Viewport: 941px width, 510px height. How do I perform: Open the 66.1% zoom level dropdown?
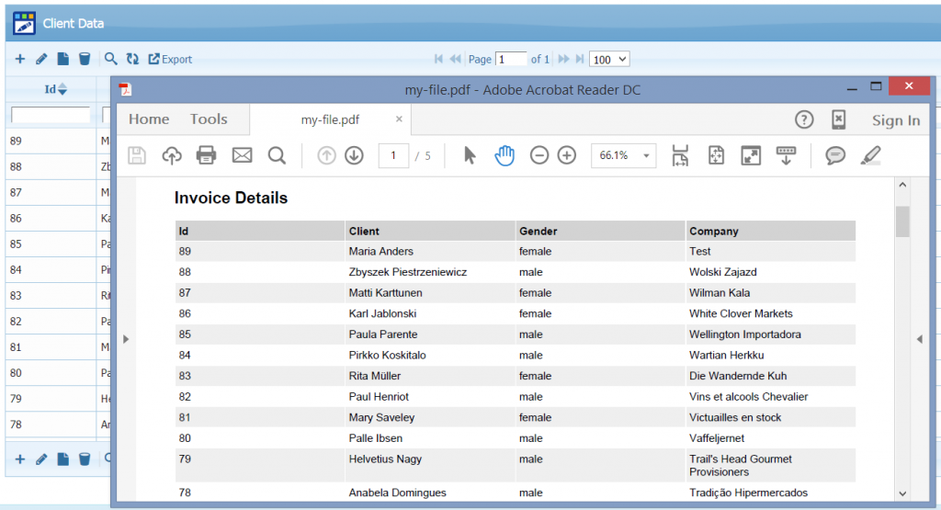click(623, 155)
